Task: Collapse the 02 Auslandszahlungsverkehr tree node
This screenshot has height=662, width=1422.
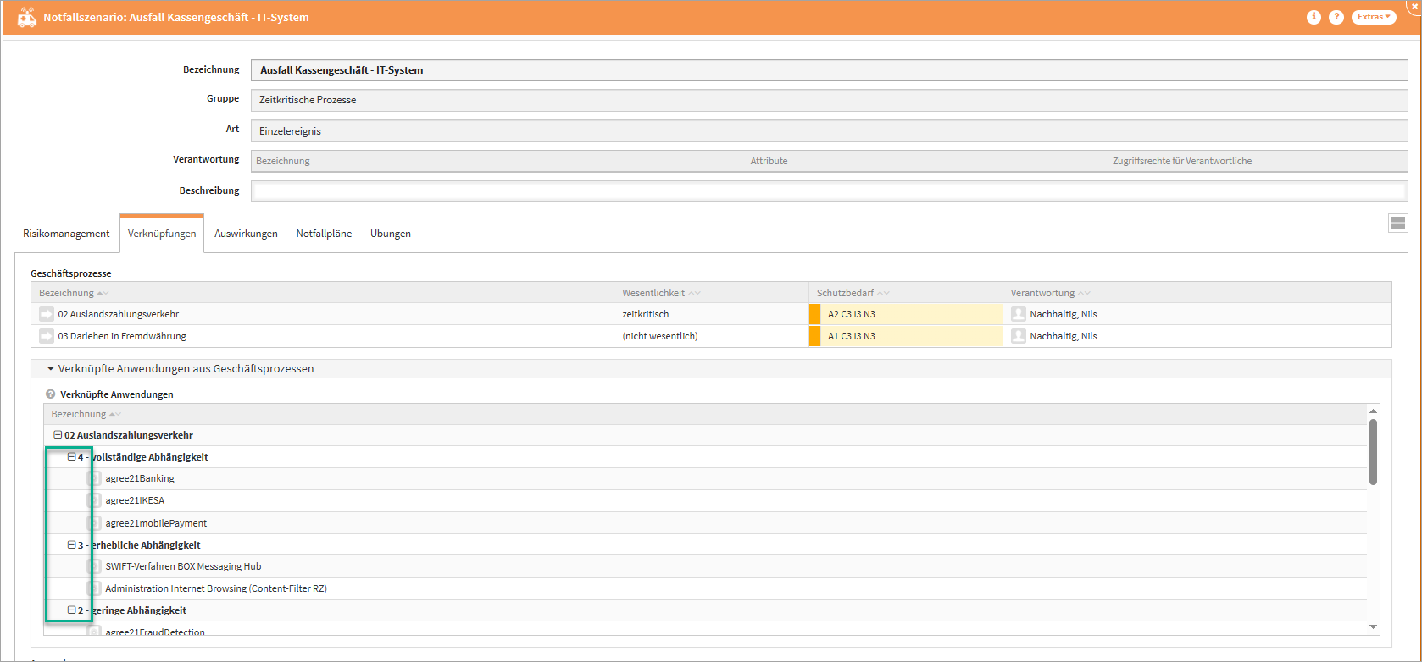Action: coord(58,435)
